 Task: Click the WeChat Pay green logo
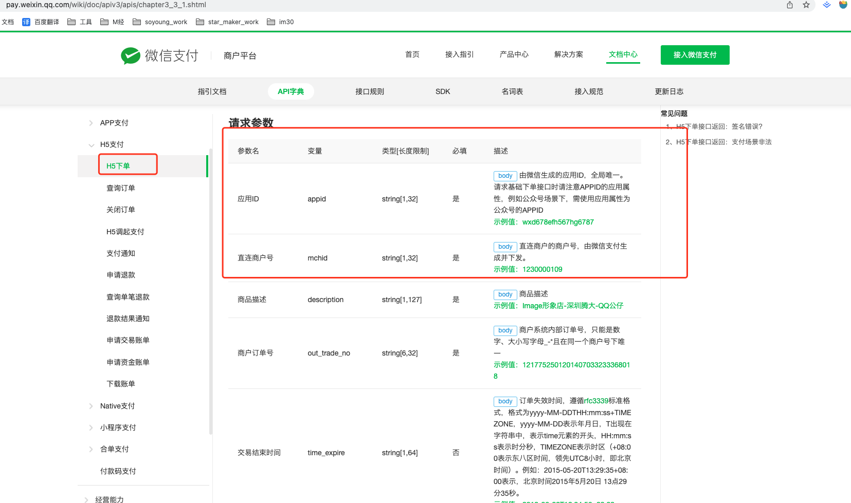(x=131, y=55)
